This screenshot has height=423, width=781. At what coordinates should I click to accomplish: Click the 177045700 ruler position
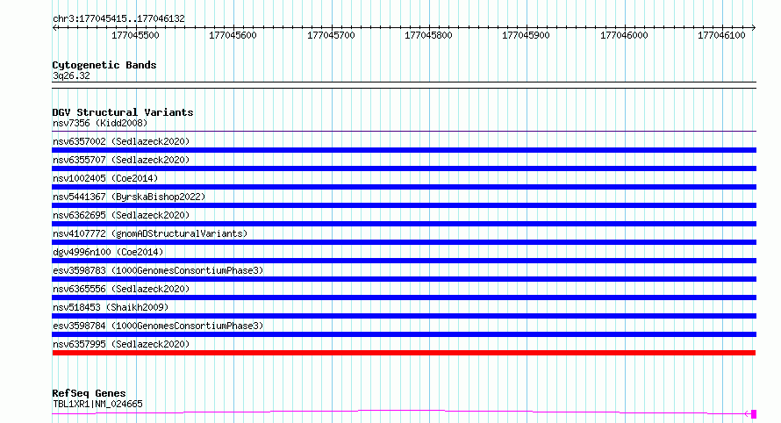coord(331,35)
